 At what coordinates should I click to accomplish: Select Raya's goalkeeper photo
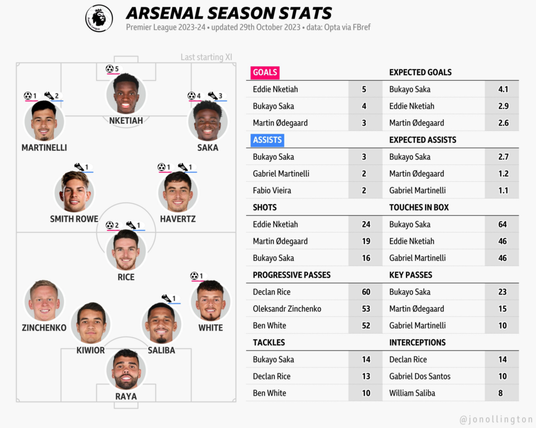(x=126, y=369)
